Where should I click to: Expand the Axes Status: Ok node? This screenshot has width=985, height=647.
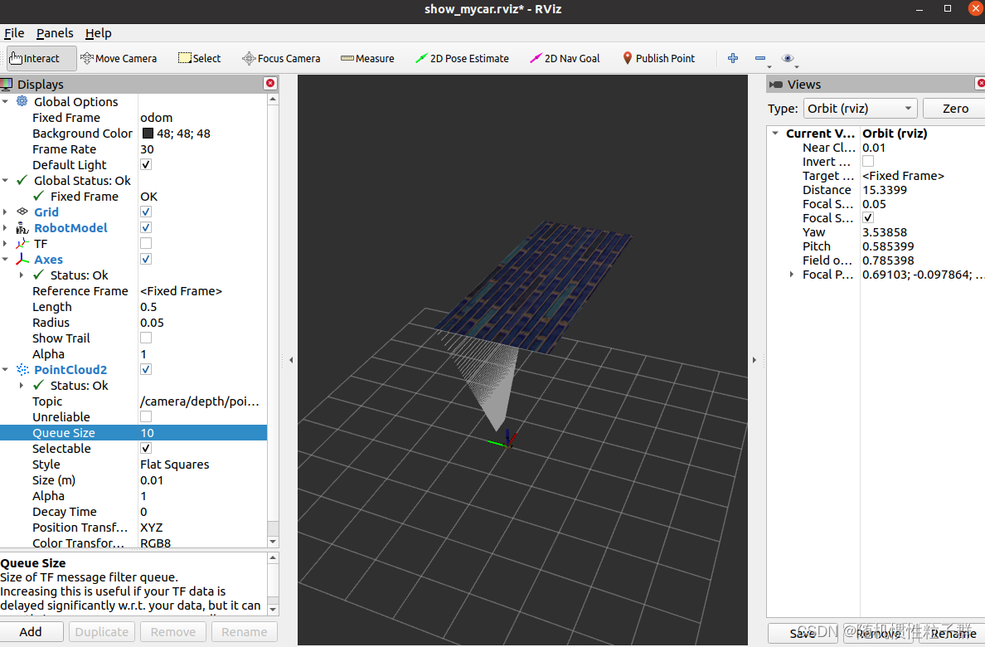click(22, 275)
